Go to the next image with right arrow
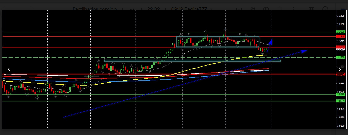The width and height of the screenshot is (348, 135). click(x=340, y=69)
